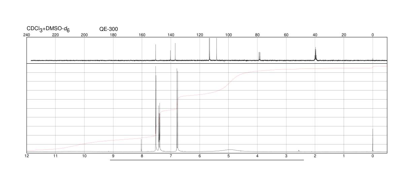Pick the carbon peak near 137 ppm
The height and width of the screenshot is (177, 412).
tap(175, 52)
